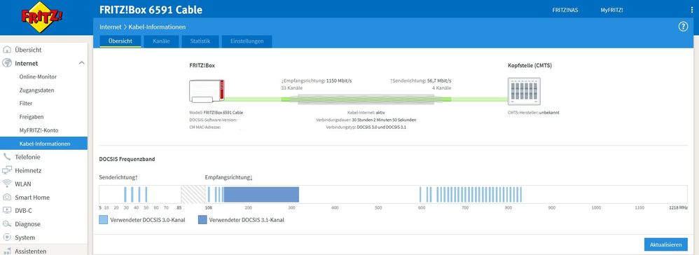This screenshot has height=255, width=699.
Task: Click the Übersicht house icon in sidebar
Action: click(x=7, y=50)
